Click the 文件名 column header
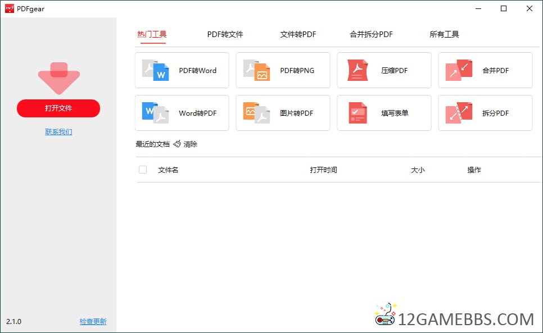 point(168,170)
